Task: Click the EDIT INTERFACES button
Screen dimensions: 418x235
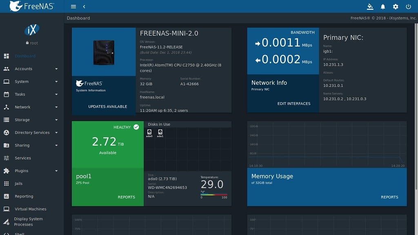Action: tap(294, 104)
